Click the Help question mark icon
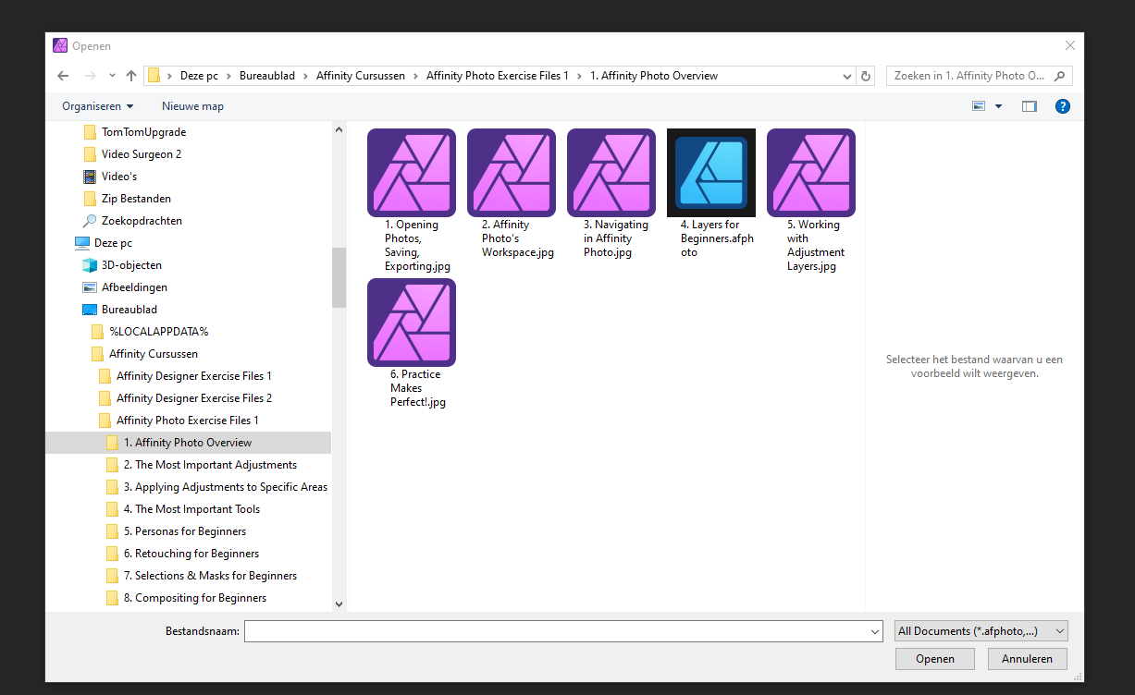This screenshot has width=1135, height=695. [x=1062, y=105]
